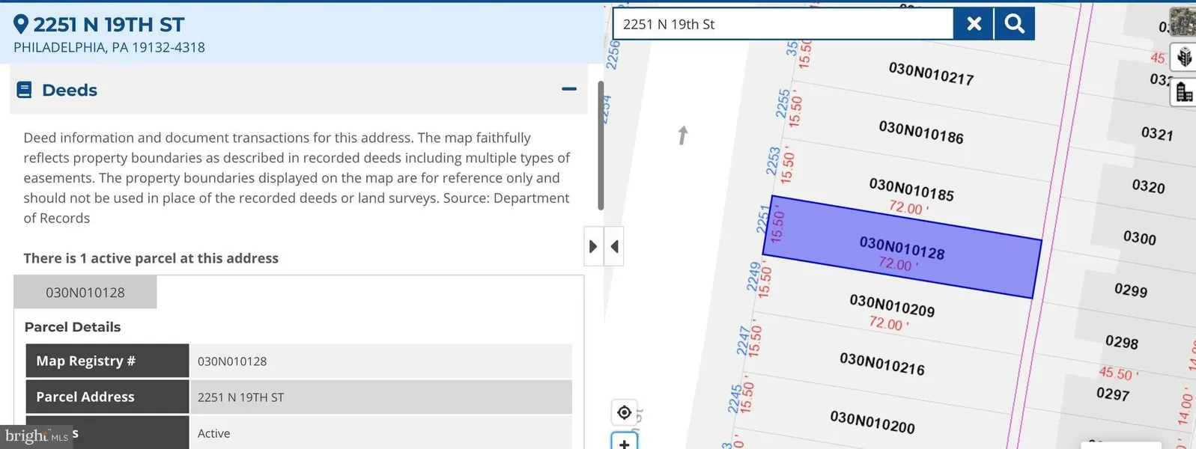The image size is (1196, 449).
Task: Click the left panel vertical scrollbar
Action: tap(600, 146)
